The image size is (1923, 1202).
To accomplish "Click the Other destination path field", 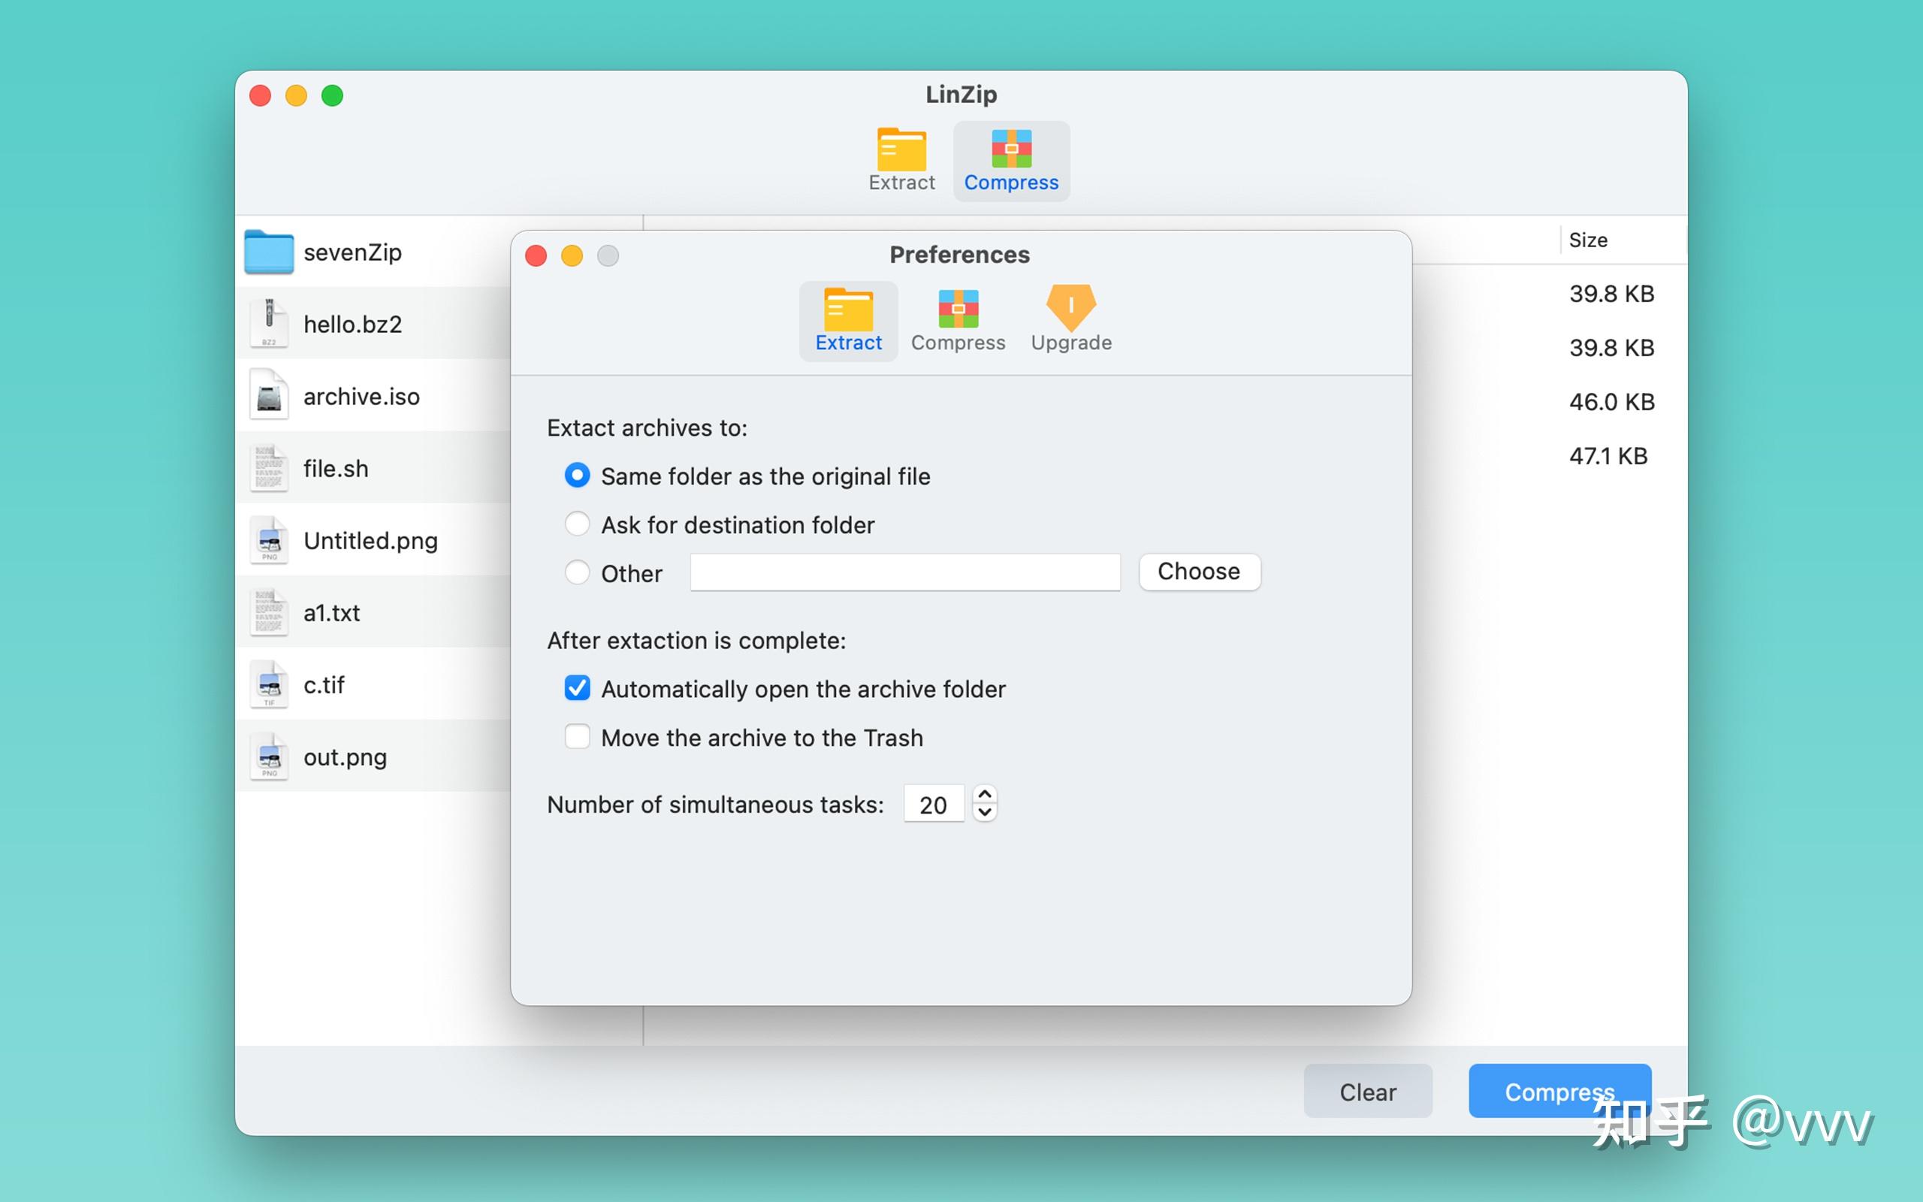I will (905, 572).
